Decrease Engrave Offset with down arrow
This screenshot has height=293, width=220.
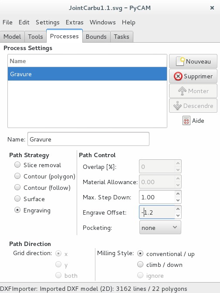[x=178, y=215]
